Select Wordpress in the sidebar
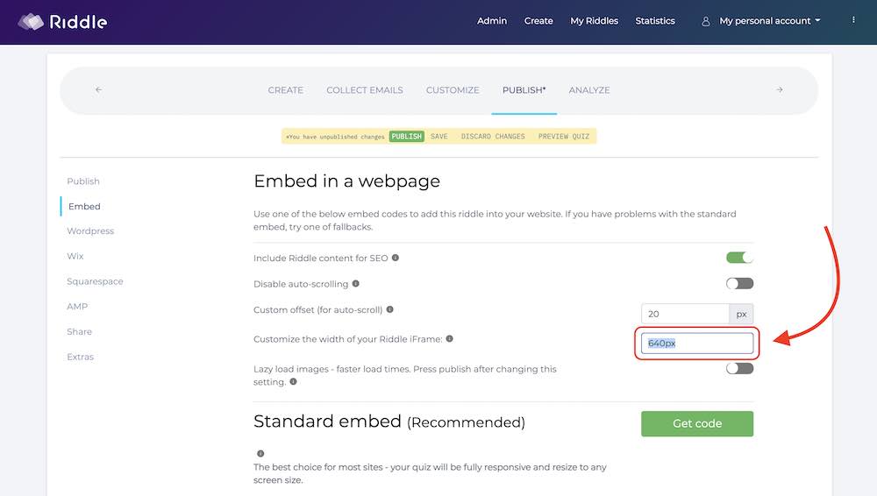The width and height of the screenshot is (877, 496). click(x=90, y=231)
